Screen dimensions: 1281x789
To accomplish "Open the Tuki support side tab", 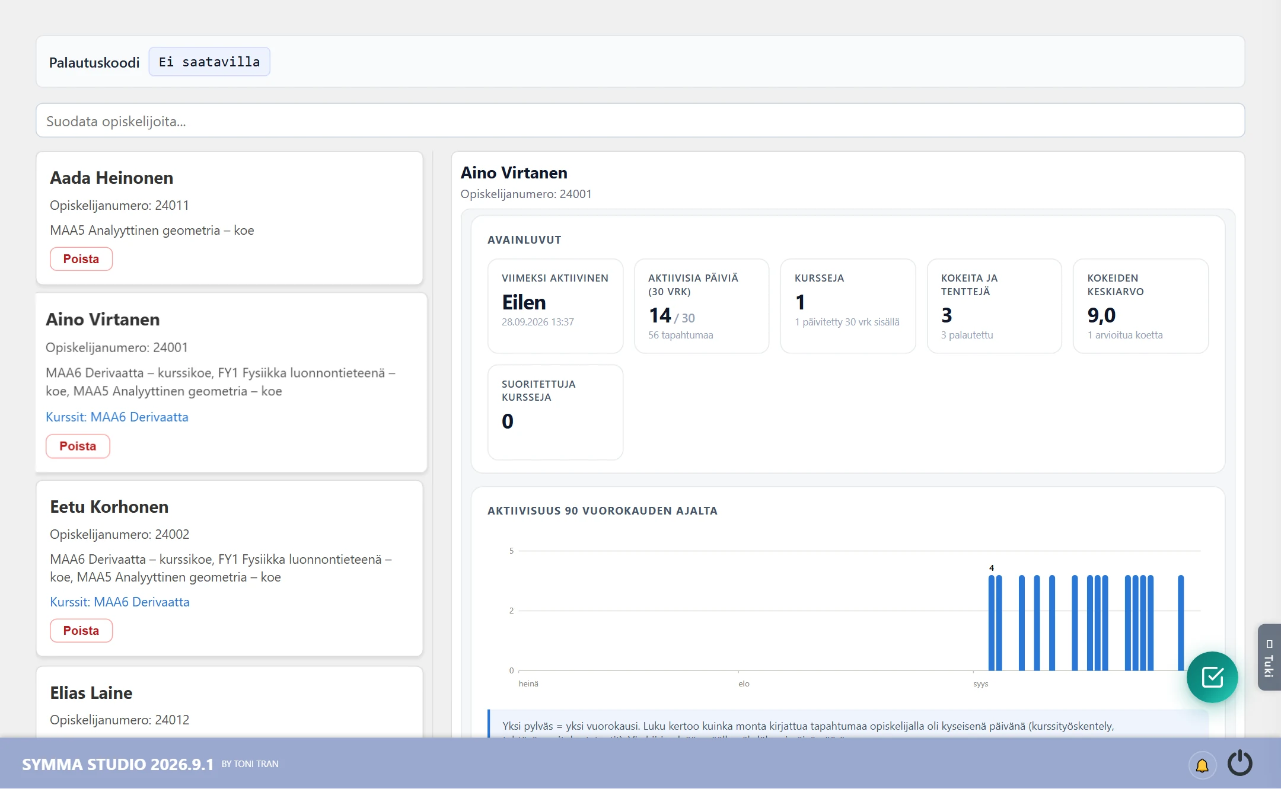I will coord(1269,657).
